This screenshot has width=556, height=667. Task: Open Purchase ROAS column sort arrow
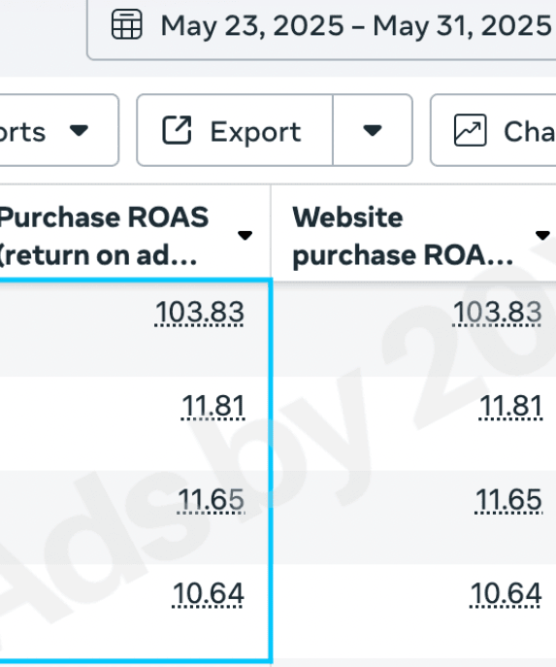click(245, 235)
